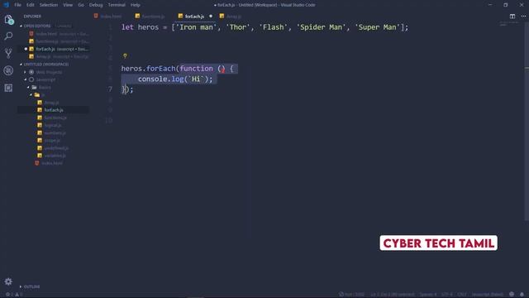Click the yellow lightbulb code action icon
The height and width of the screenshot is (298, 529).
pyautogui.click(x=125, y=56)
